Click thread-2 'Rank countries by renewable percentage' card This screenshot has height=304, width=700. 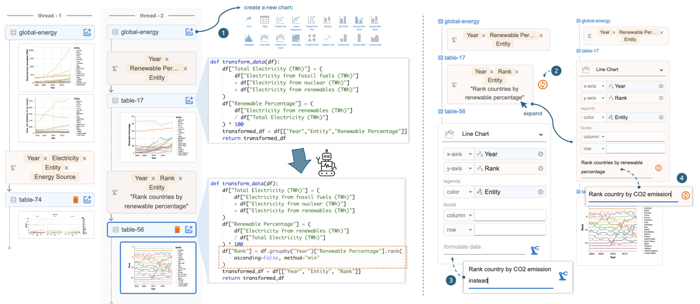[152, 192]
